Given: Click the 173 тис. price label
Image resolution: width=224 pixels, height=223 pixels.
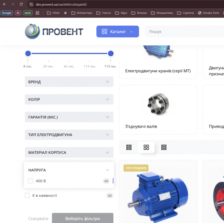Looking at the screenshot, I should (110, 66).
